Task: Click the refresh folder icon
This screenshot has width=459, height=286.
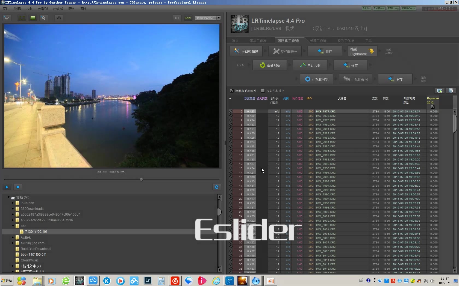Action: click(217, 187)
